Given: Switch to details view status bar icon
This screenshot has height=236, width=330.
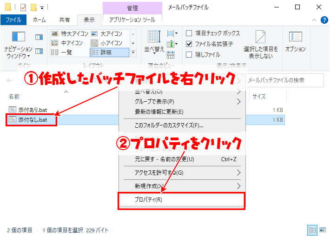Looking at the screenshot, I should coord(312,230).
